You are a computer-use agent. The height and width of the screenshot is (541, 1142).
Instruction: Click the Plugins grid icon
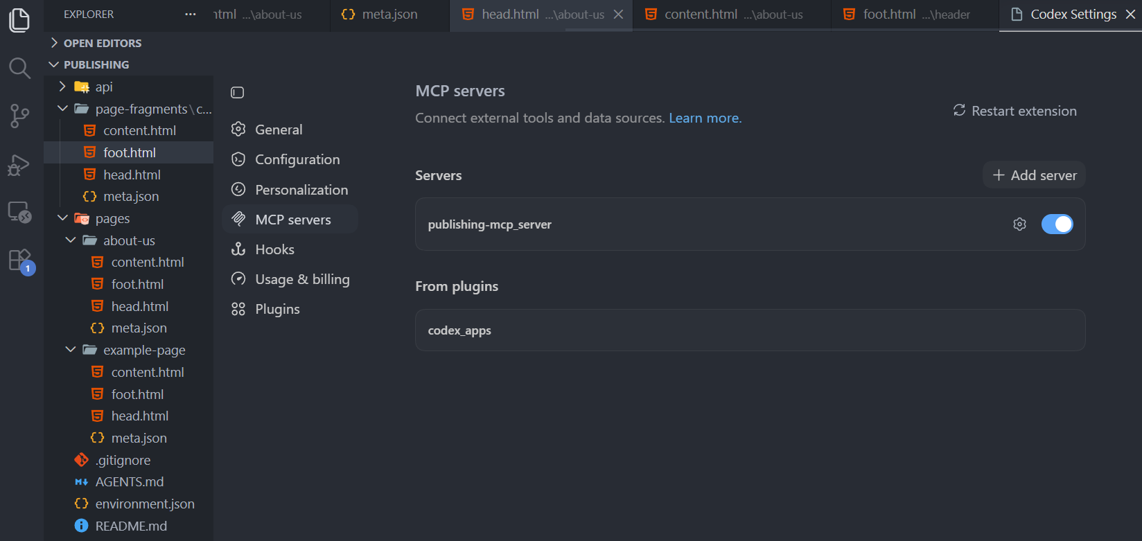point(238,309)
